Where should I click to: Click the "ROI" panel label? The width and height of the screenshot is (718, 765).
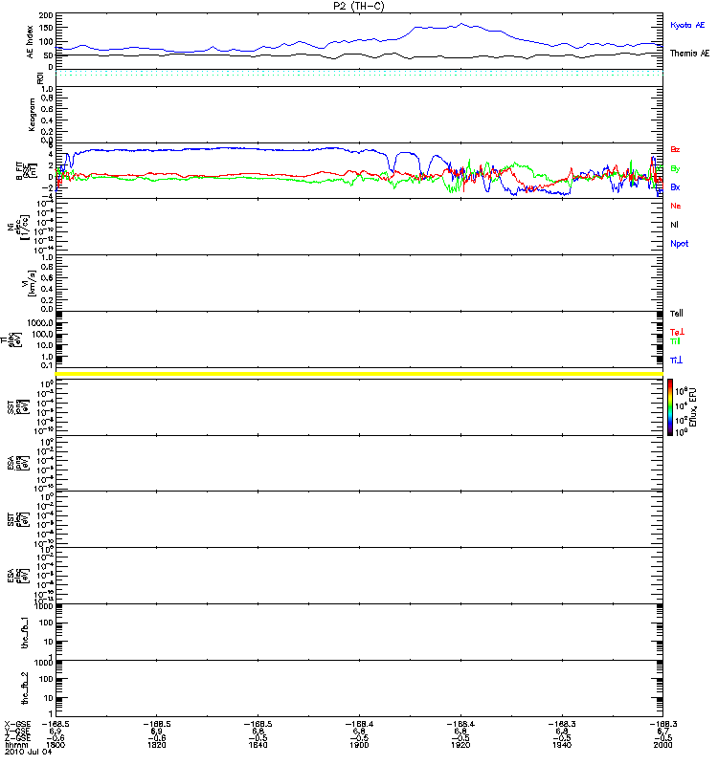tap(40, 78)
